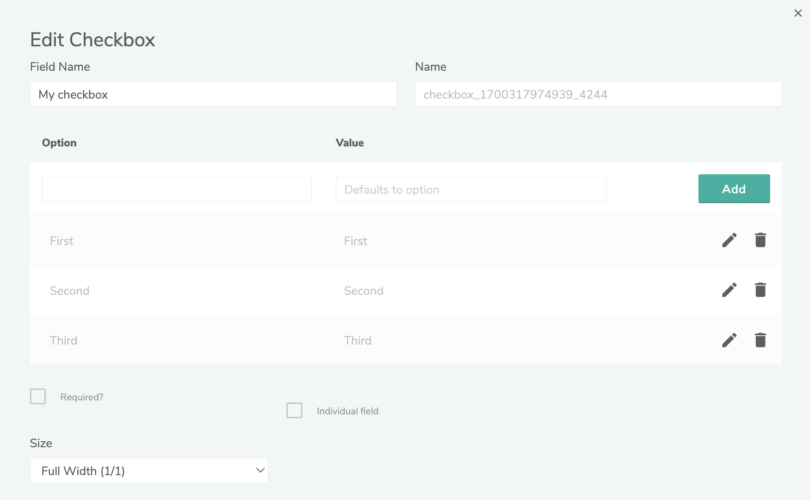Delete the First option row
This screenshot has height=500, width=810.
tap(760, 241)
